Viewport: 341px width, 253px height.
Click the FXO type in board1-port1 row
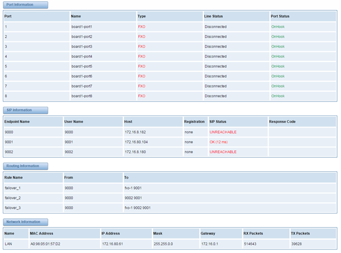pyautogui.click(x=142, y=27)
